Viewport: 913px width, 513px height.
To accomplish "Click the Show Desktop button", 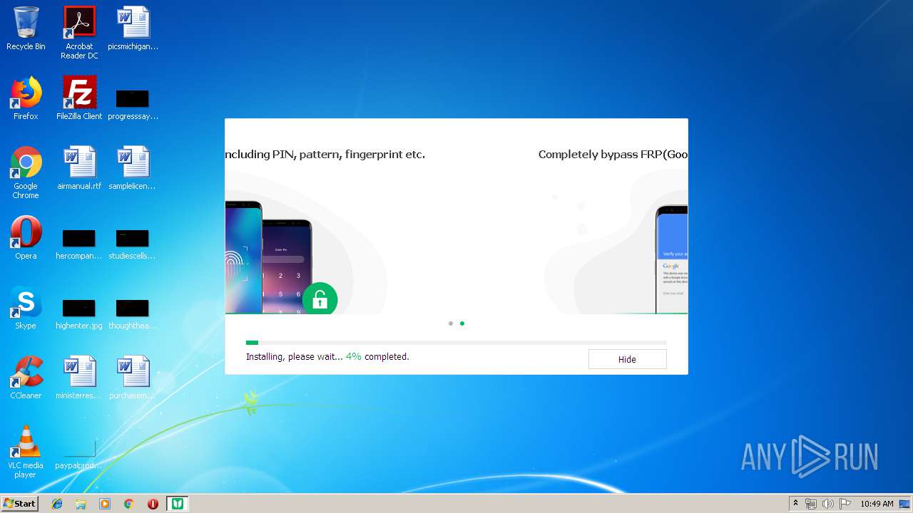I will 905,504.
